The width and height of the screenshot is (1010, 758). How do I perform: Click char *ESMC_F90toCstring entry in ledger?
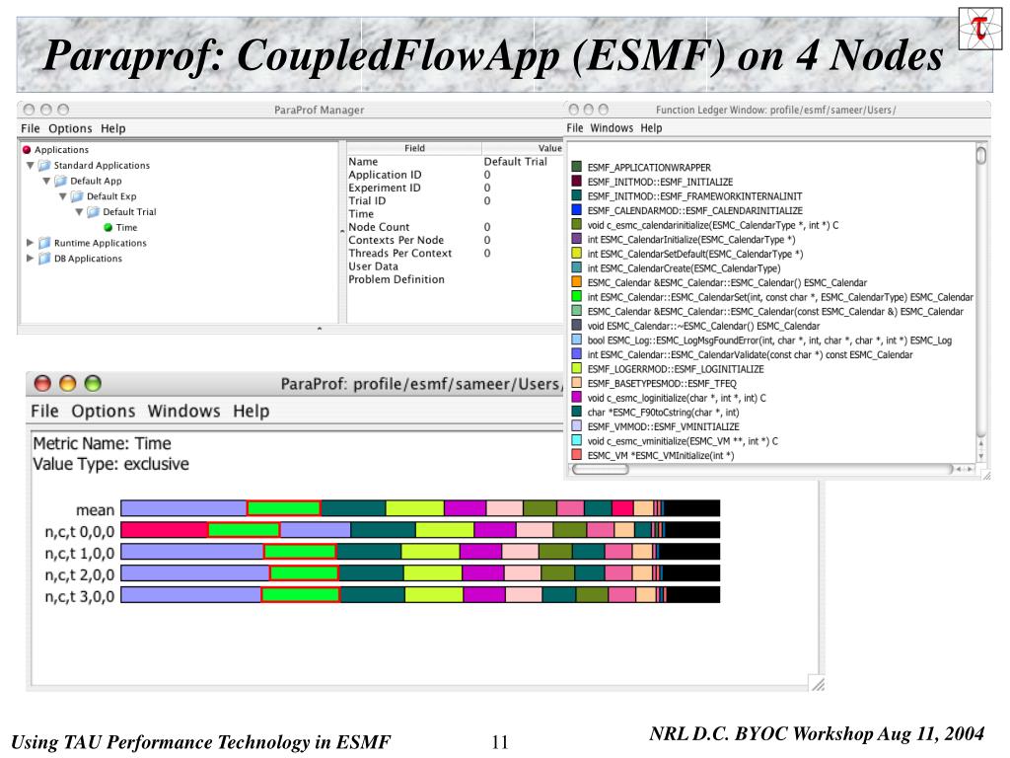[663, 412]
